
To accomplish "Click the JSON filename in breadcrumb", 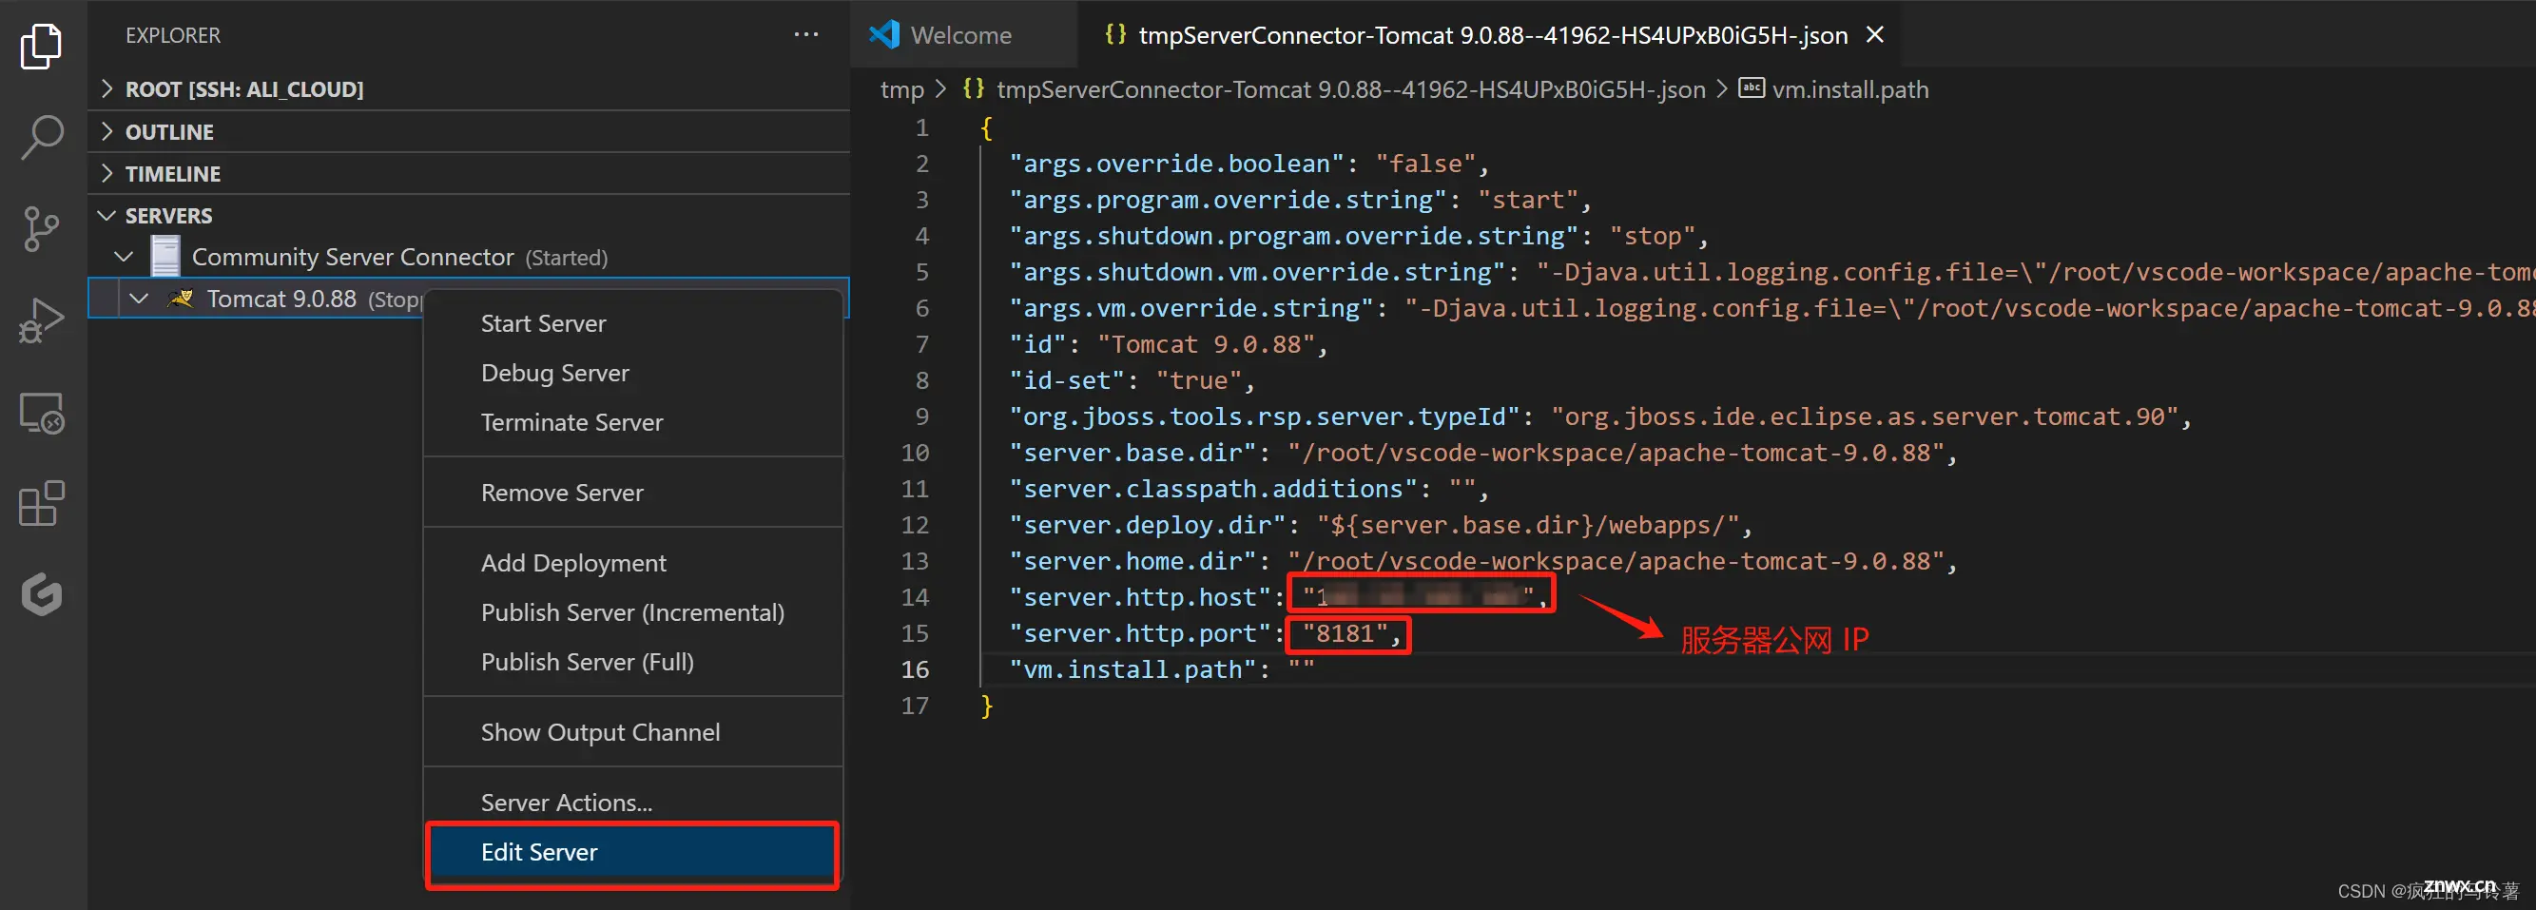I will pyautogui.click(x=1350, y=88).
